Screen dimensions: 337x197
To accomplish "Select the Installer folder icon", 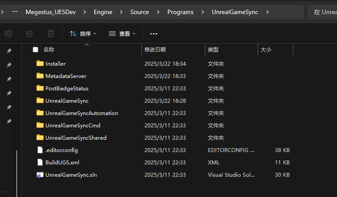I will point(40,63).
